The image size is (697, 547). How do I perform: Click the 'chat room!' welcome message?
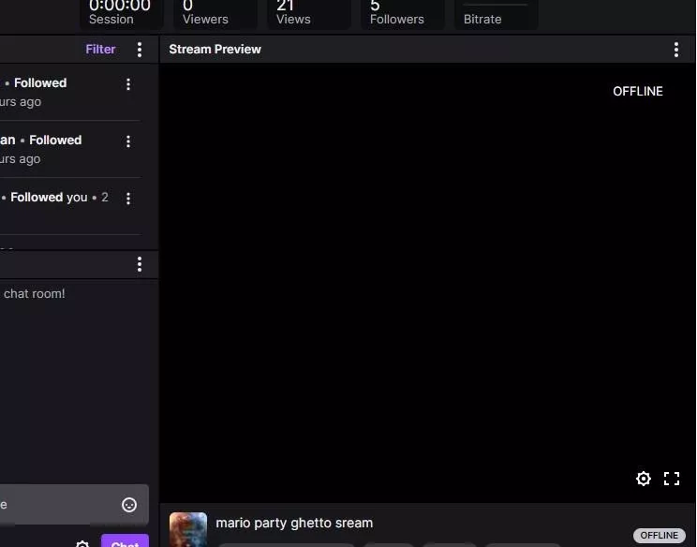[35, 294]
